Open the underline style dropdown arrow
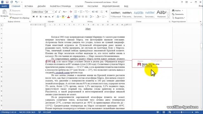 (x=43, y=17)
